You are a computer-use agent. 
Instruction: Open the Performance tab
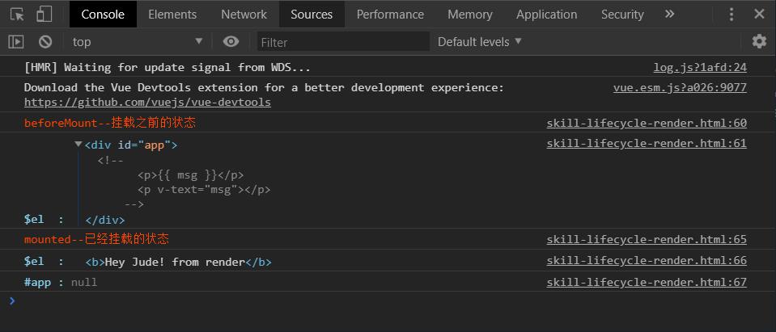click(390, 15)
